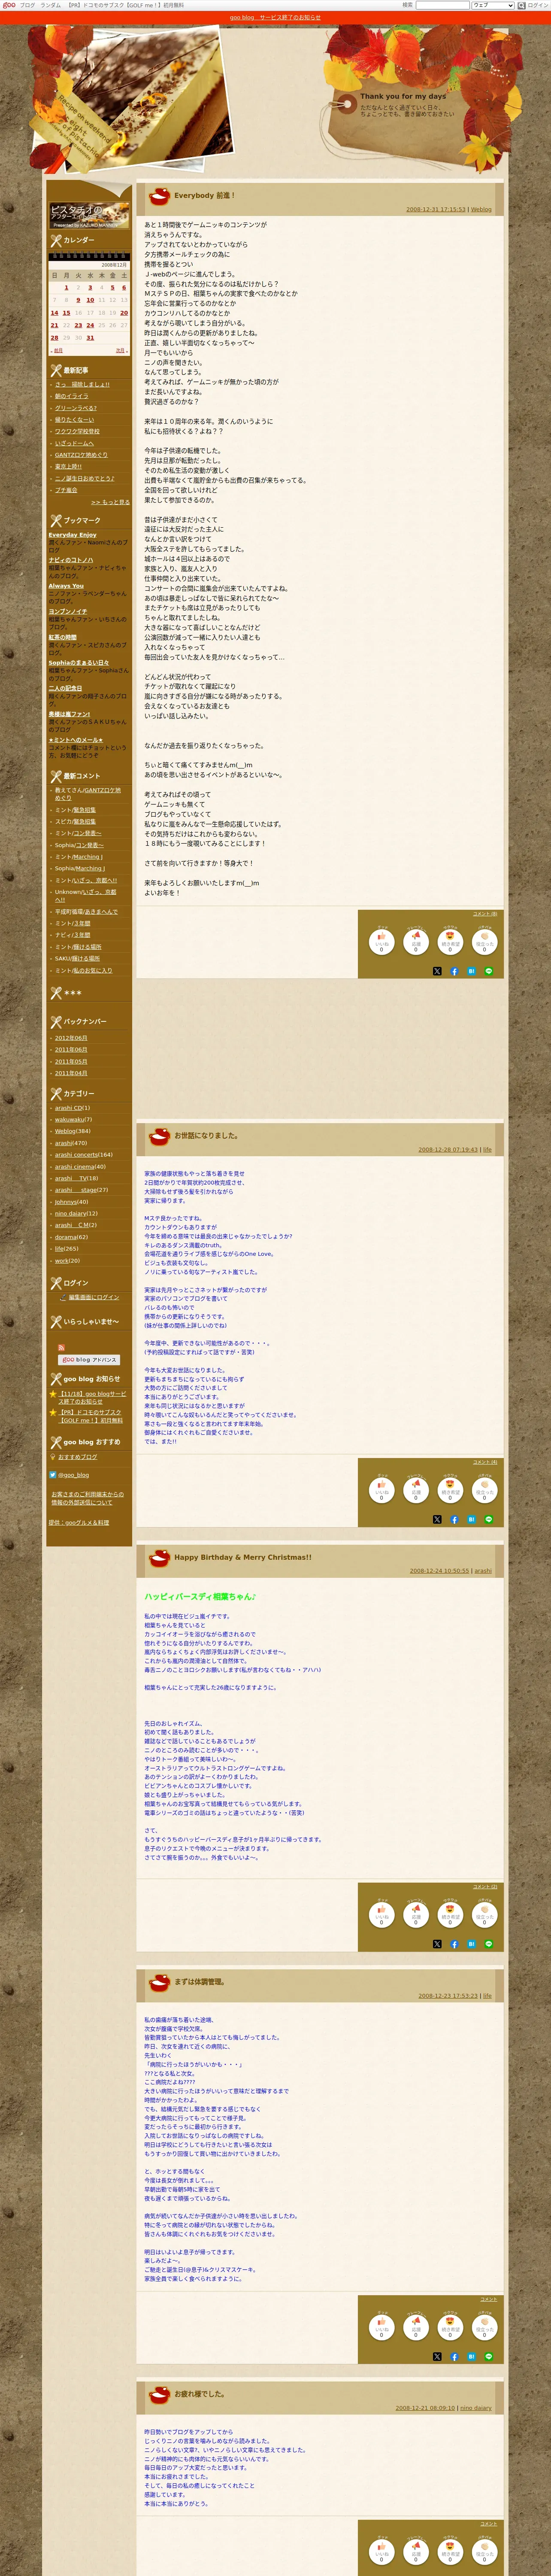Viewport: 551px width, 2576px height.
Task: Open the ウェブ search scope dropdown
Action: (x=492, y=5)
